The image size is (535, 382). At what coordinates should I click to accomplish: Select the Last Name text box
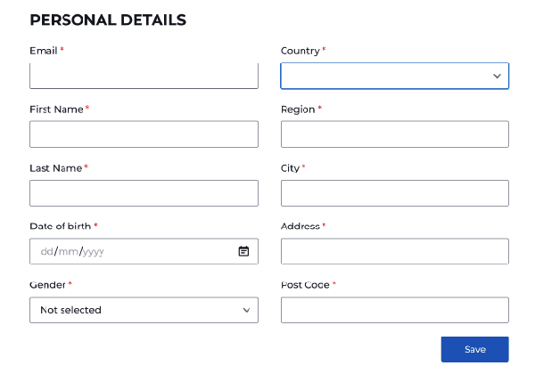144,193
